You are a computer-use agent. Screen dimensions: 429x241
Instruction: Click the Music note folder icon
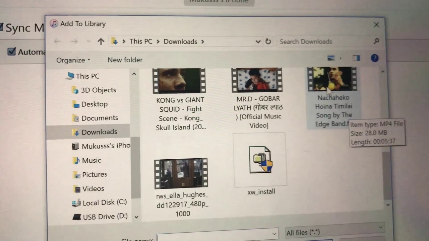coord(76,160)
